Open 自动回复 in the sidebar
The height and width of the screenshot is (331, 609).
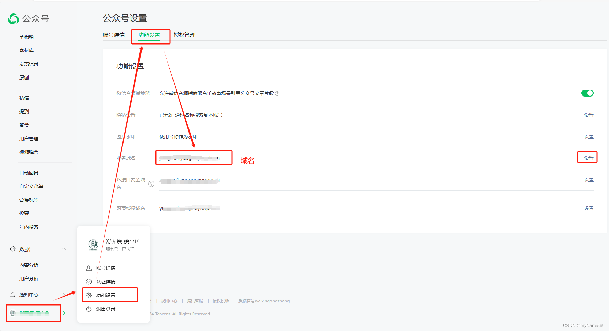point(29,173)
